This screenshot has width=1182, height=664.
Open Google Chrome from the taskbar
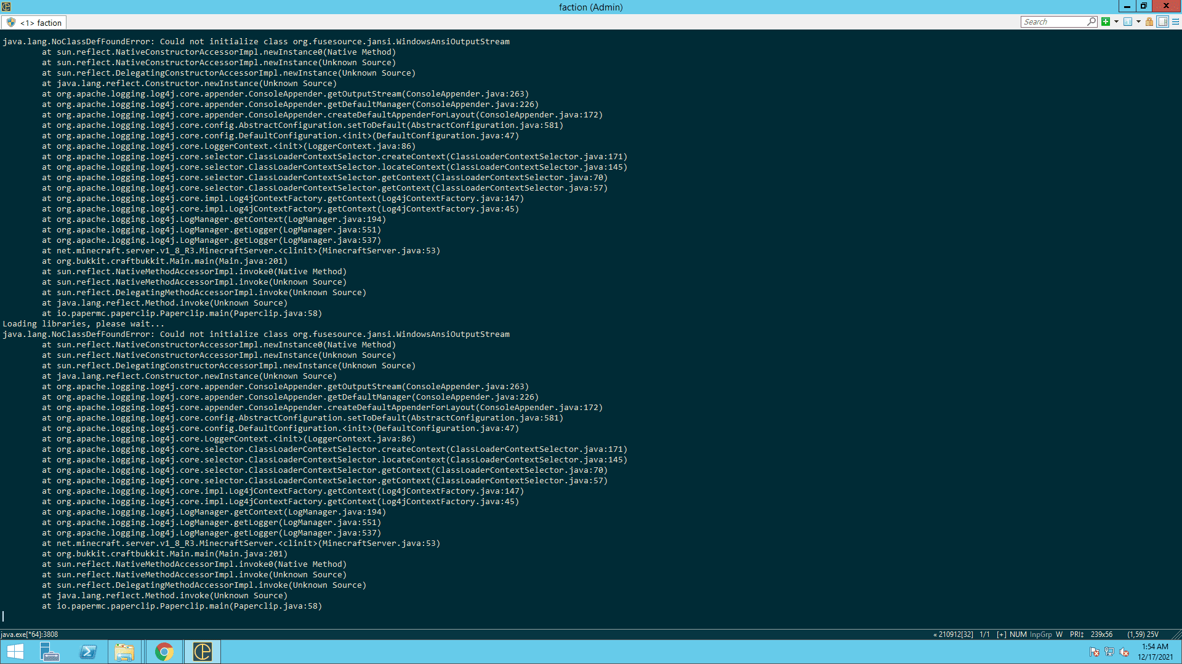tap(164, 652)
